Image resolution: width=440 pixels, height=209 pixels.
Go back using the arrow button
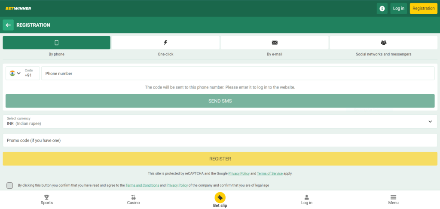[x=8, y=25]
